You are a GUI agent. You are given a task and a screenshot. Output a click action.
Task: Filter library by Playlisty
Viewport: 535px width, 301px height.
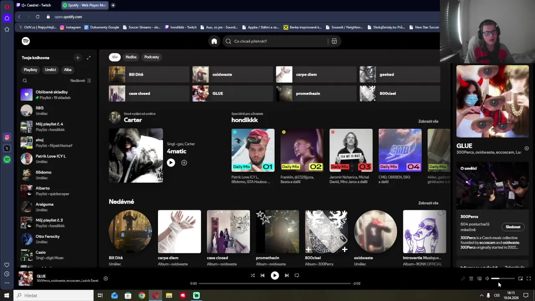tap(31, 70)
